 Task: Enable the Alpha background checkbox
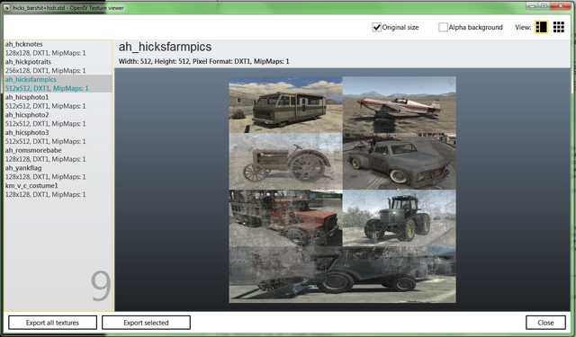click(x=443, y=27)
